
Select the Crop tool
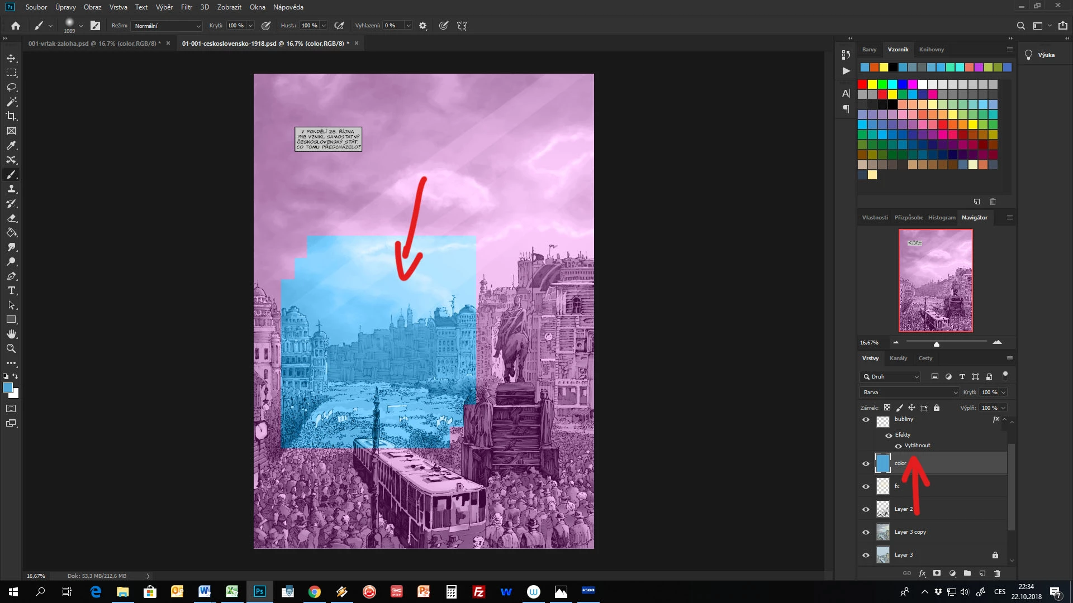11,116
